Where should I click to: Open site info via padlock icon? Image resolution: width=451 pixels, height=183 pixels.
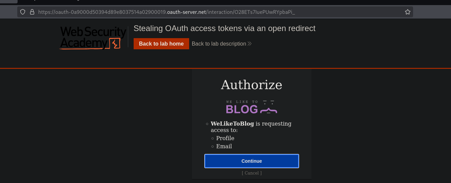click(x=32, y=12)
